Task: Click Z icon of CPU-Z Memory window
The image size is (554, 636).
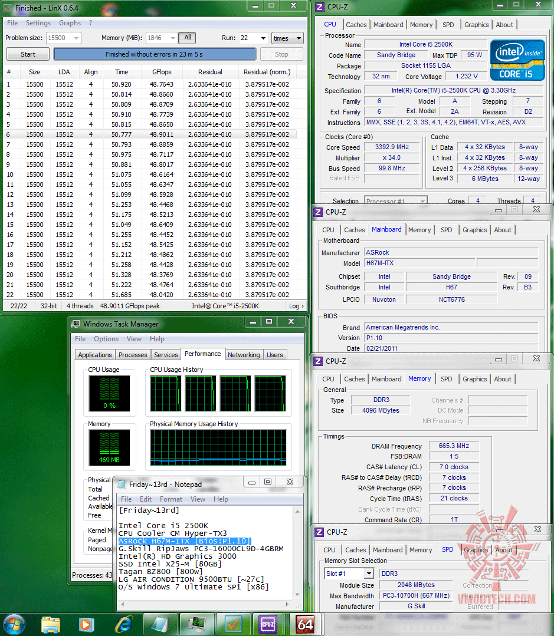Action: pos(319,361)
